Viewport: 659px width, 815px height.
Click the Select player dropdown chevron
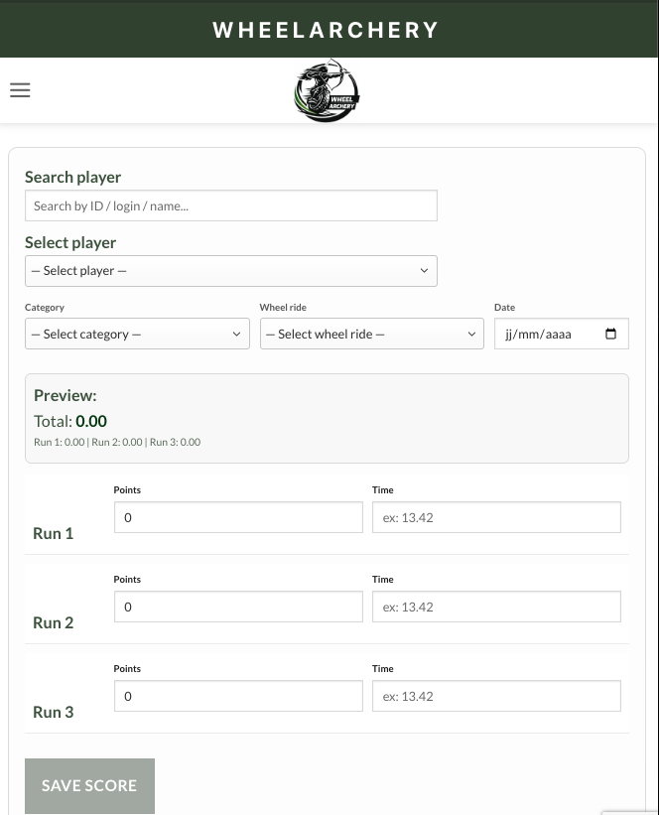[424, 270]
